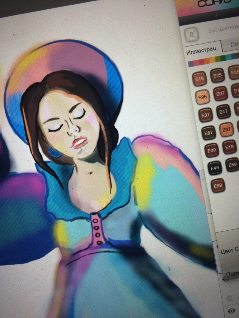Viewport: 239px width, 318px height.
Task: Click the E99 marker swatch
Action: [218, 186]
